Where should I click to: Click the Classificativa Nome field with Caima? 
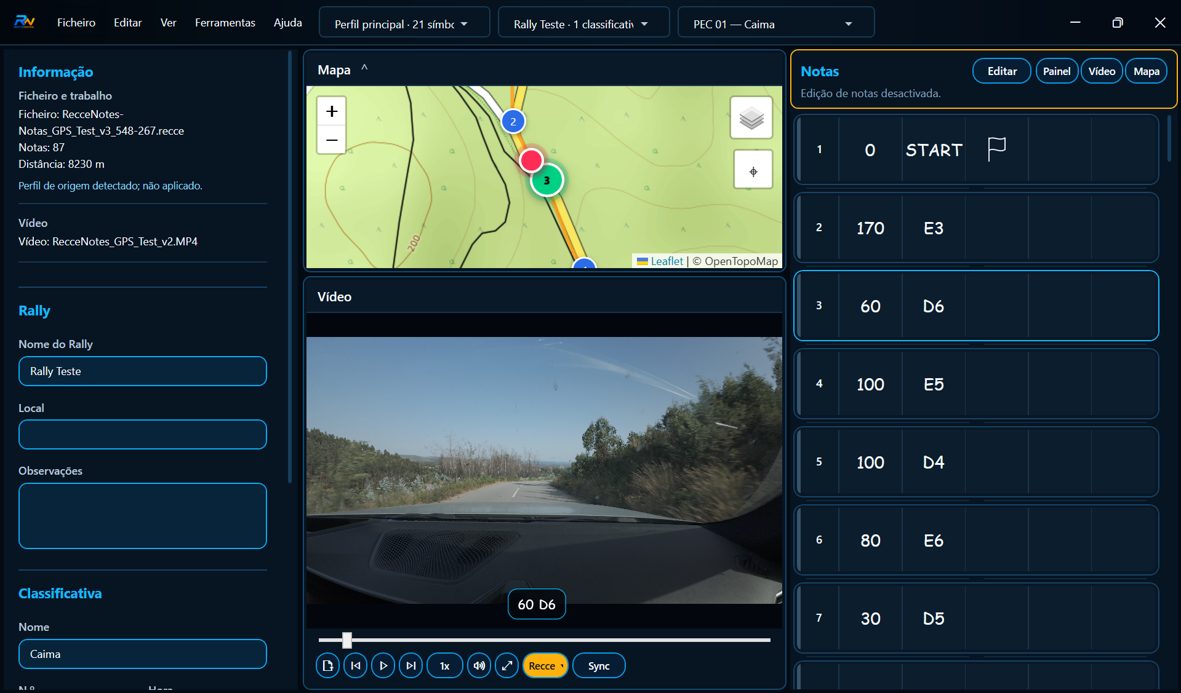[143, 654]
